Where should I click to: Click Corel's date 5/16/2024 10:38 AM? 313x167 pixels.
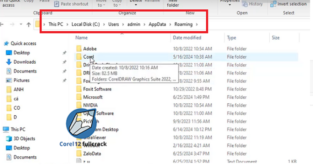pos(192,57)
